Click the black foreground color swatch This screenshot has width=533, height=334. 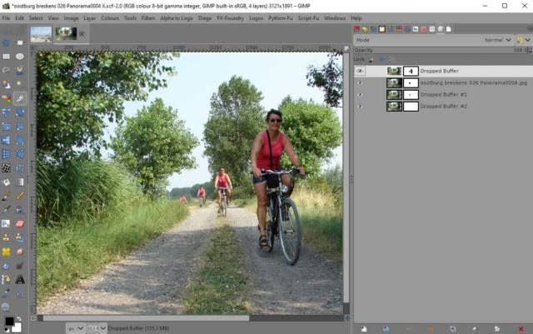9,321
